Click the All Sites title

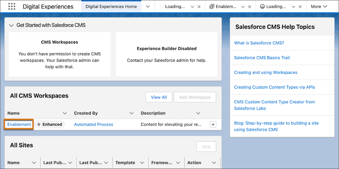[x=22, y=145]
